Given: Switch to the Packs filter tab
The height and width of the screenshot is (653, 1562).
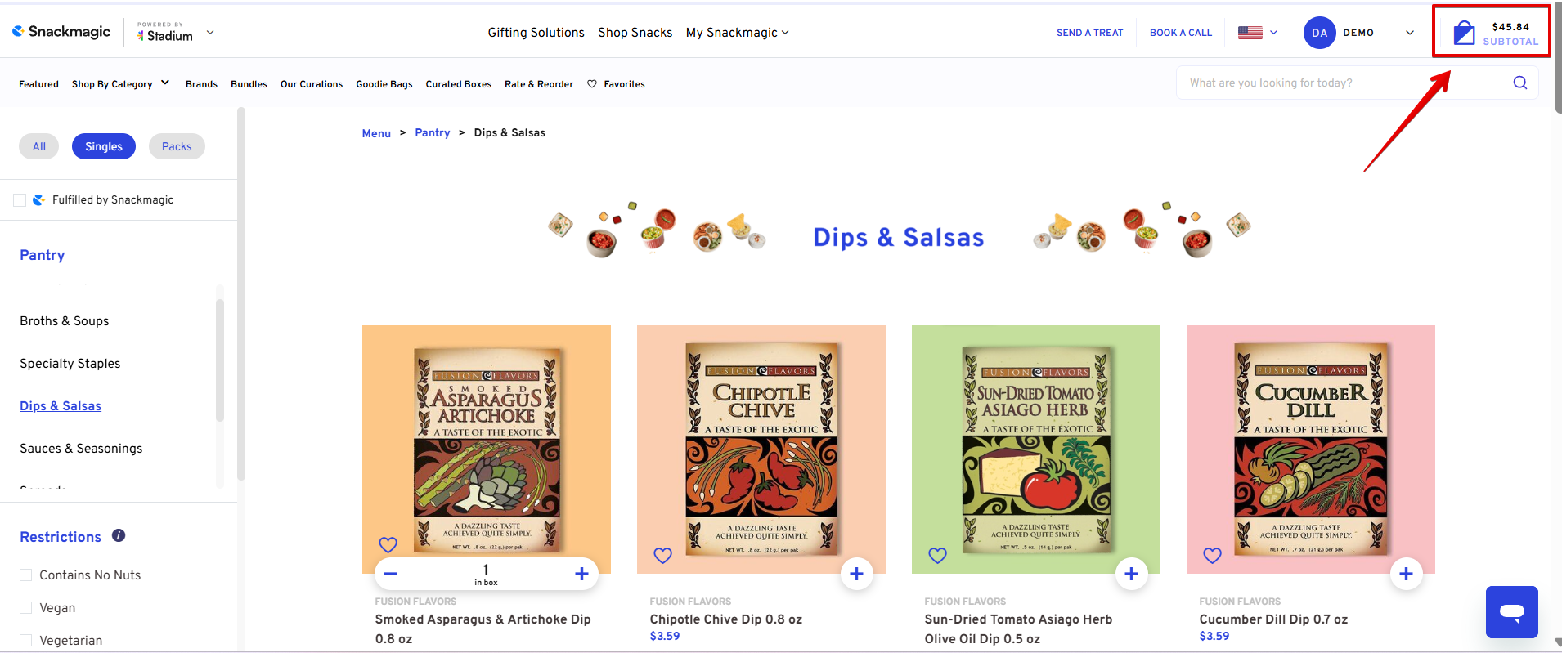Looking at the screenshot, I should [177, 146].
